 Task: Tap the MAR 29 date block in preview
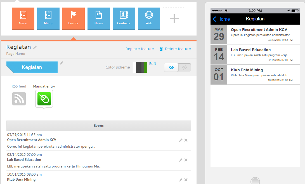coord(219,34)
